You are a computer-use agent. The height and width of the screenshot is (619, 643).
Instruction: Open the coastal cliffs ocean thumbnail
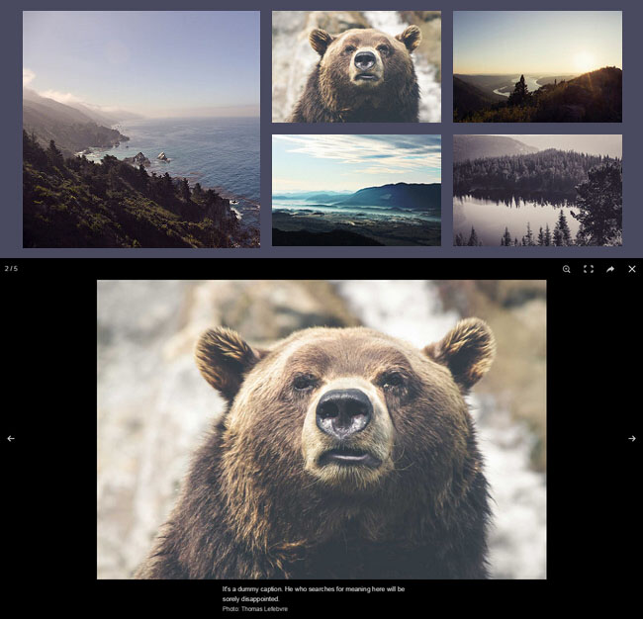141,129
